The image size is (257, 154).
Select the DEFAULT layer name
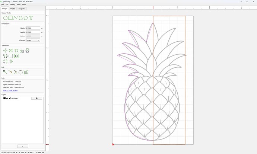(x=15, y=98)
